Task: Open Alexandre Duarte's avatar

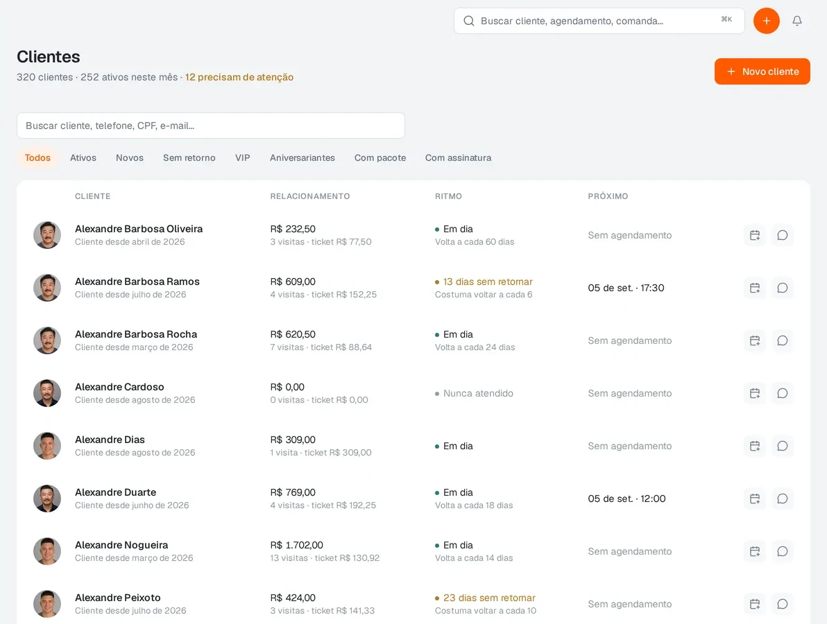Action: point(47,499)
